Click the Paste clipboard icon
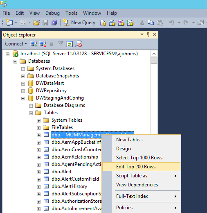 pyautogui.click(x=160, y=23)
